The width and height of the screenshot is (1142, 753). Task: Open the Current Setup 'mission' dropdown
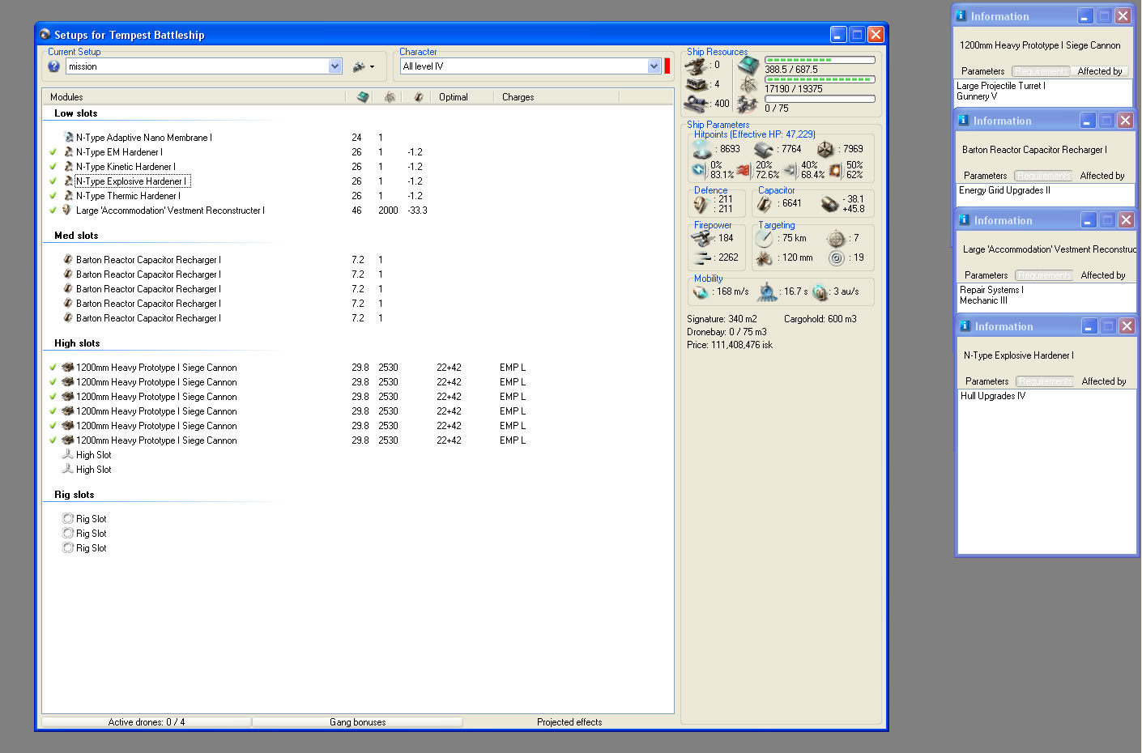(x=335, y=66)
